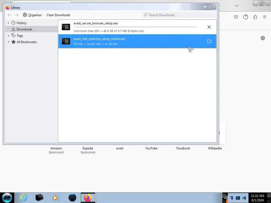Click the avast_free_antivirus_setup_online.exe file icon
The width and height of the screenshot is (271, 203).
point(66,41)
